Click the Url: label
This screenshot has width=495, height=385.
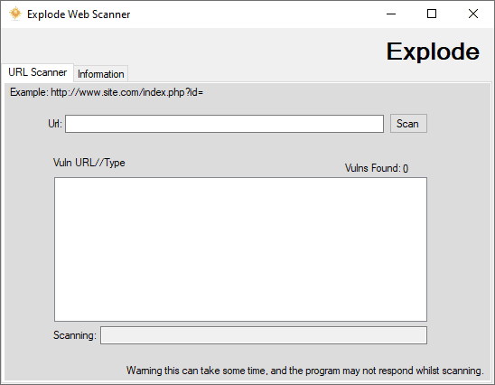[x=55, y=124]
